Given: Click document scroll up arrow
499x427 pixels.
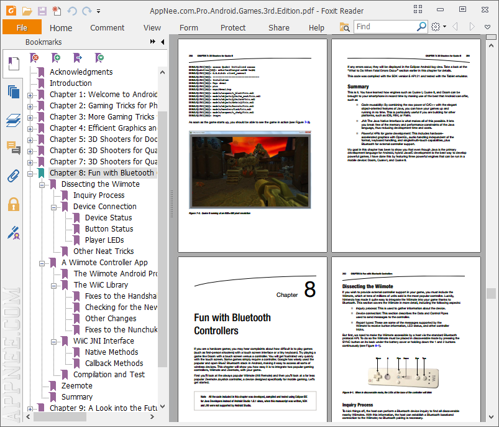Looking at the screenshot, I should [x=491, y=45].
